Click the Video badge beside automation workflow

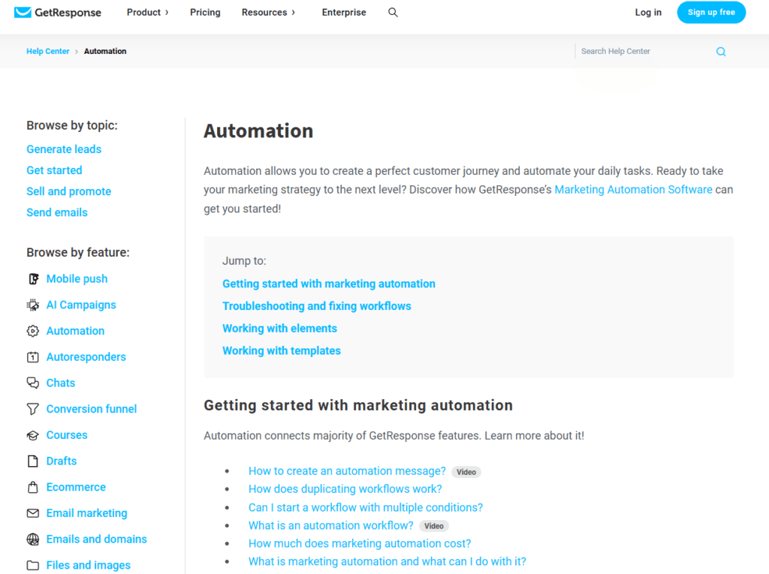(433, 526)
